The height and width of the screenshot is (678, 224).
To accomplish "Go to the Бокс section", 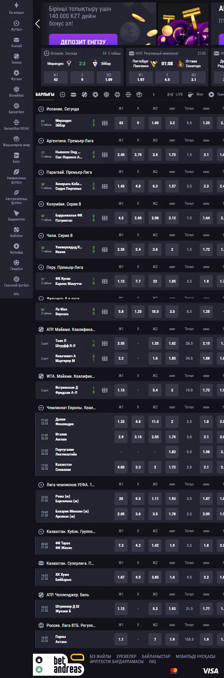I will pyautogui.click(x=16, y=158).
